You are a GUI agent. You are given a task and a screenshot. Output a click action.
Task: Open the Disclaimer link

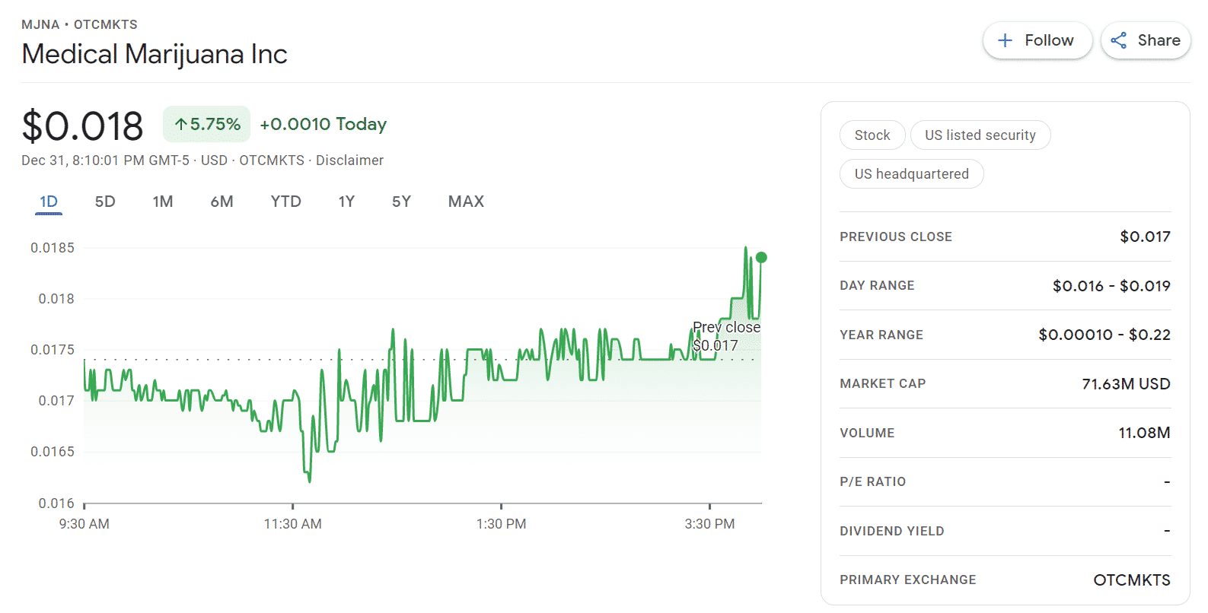point(349,160)
